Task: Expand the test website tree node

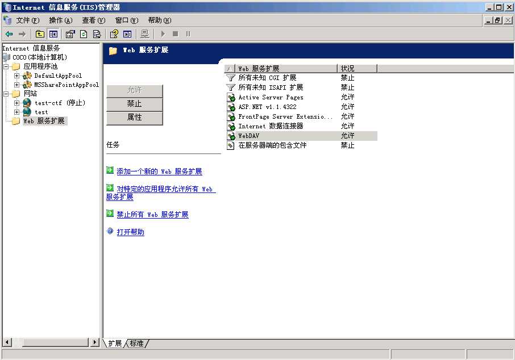Action: coord(16,112)
